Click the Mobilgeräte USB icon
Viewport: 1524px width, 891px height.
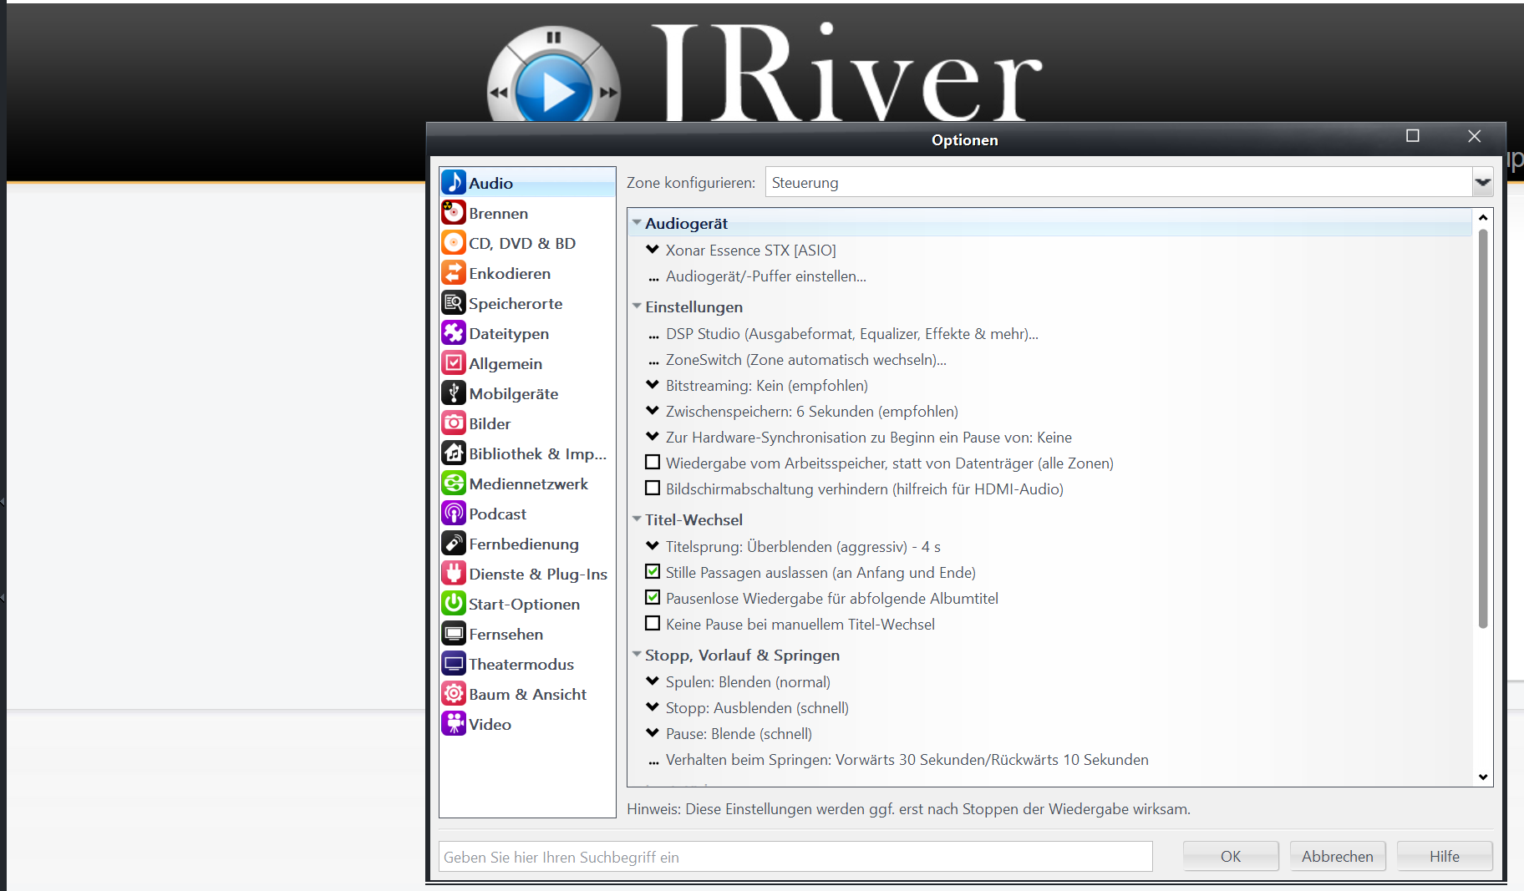454,392
